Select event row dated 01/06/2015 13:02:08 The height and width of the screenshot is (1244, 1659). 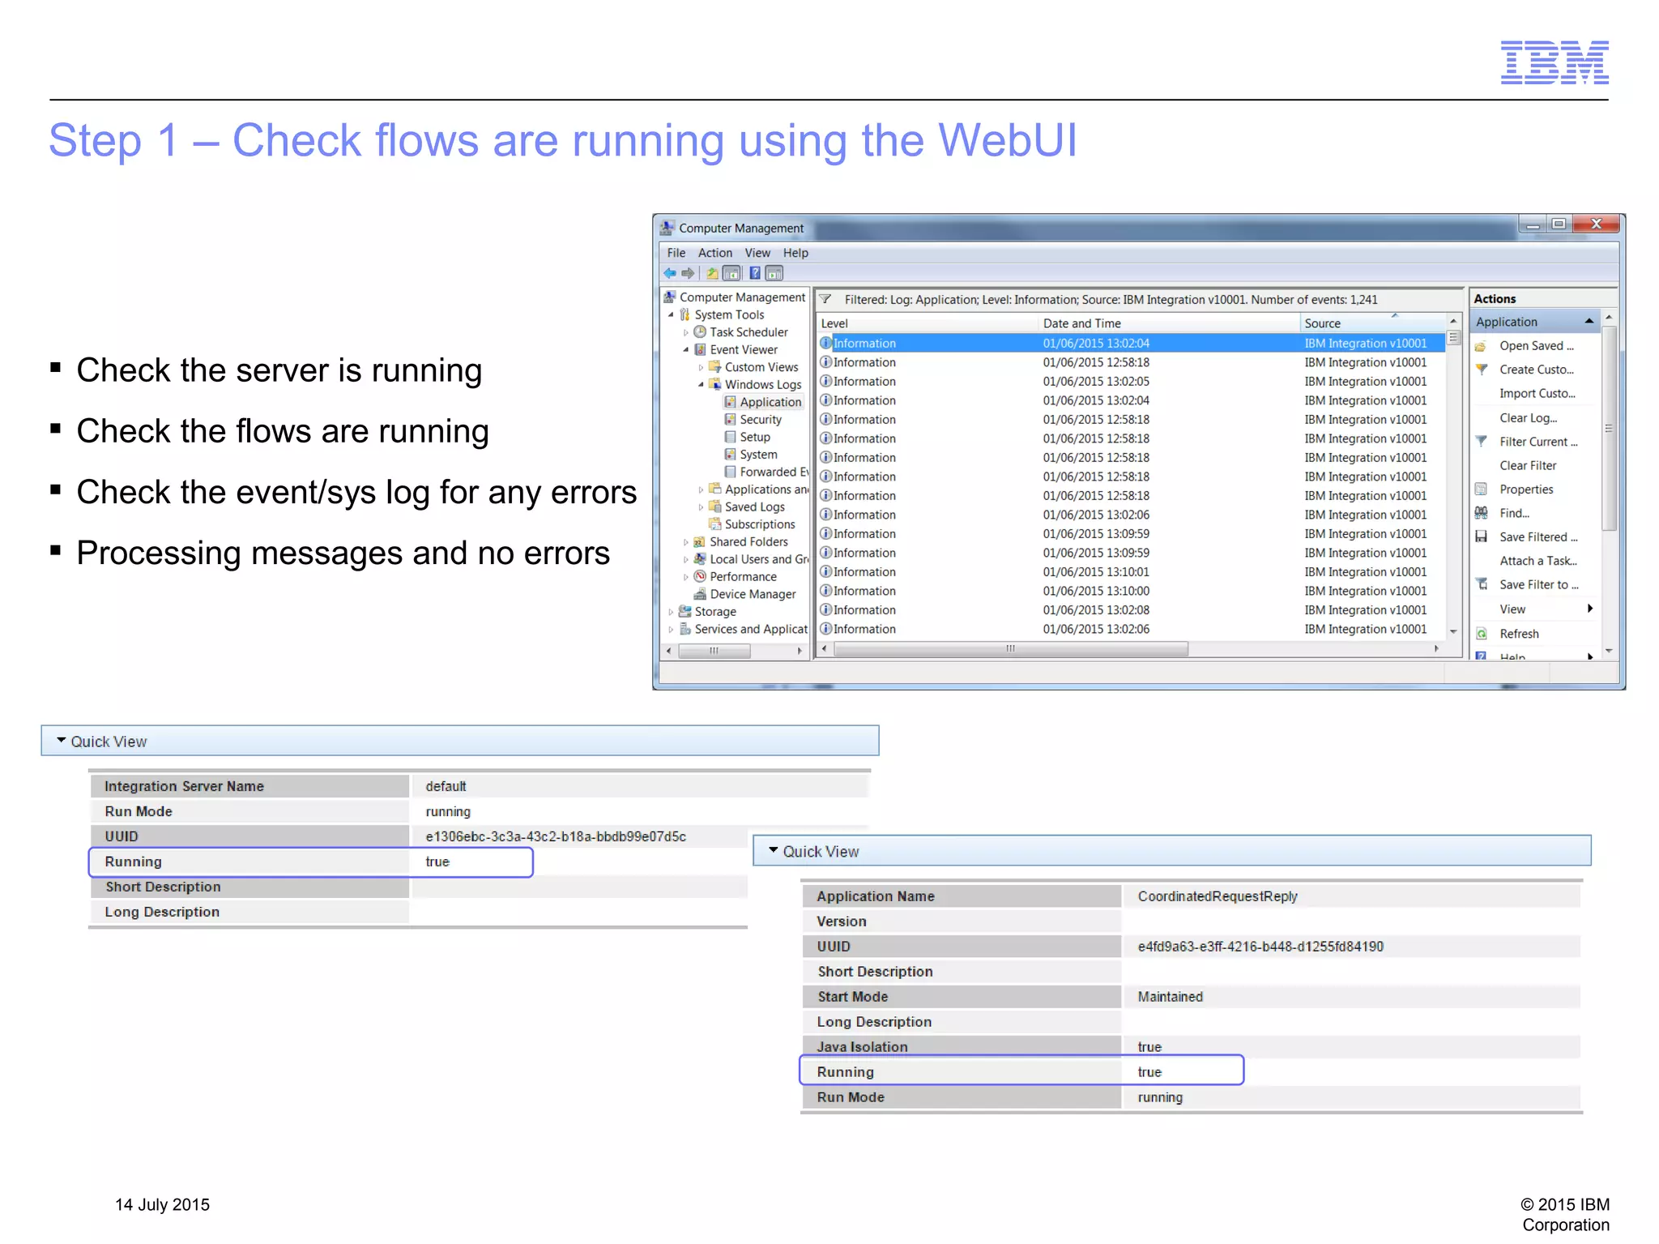(1131, 609)
